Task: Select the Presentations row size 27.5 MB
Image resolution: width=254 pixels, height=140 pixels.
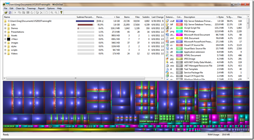Action: (x=116, y=32)
